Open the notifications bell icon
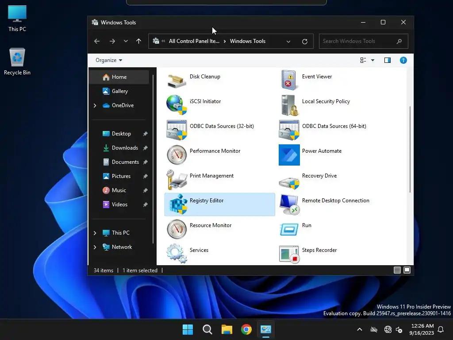Image resolution: width=453 pixels, height=340 pixels. pyautogui.click(x=441, y=329)
